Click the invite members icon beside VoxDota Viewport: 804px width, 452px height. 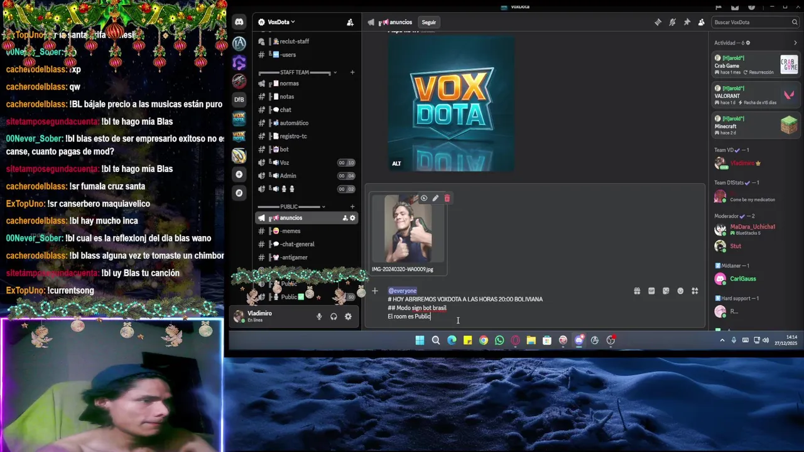point(350,22)
